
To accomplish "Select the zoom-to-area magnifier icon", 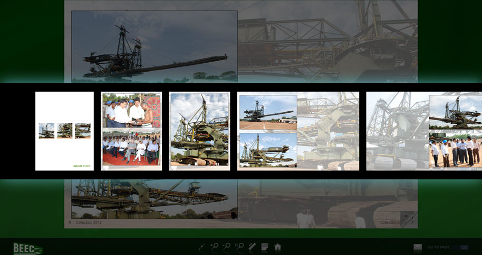I will coord(239,247).
